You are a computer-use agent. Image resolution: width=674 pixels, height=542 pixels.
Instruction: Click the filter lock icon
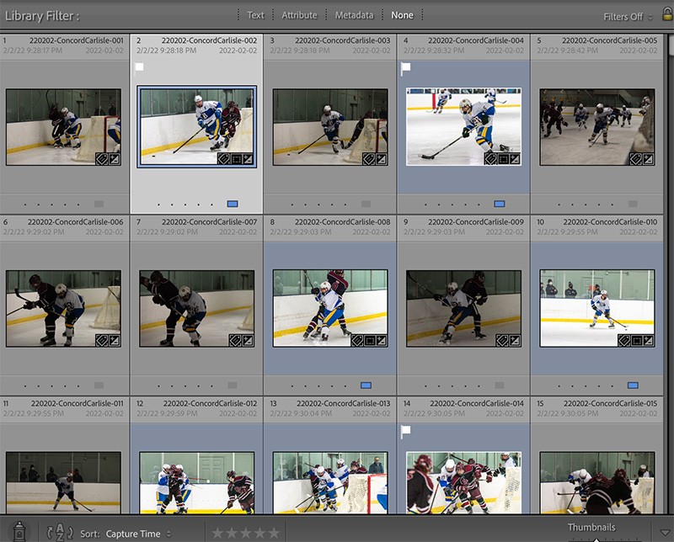tap(666, 14)
